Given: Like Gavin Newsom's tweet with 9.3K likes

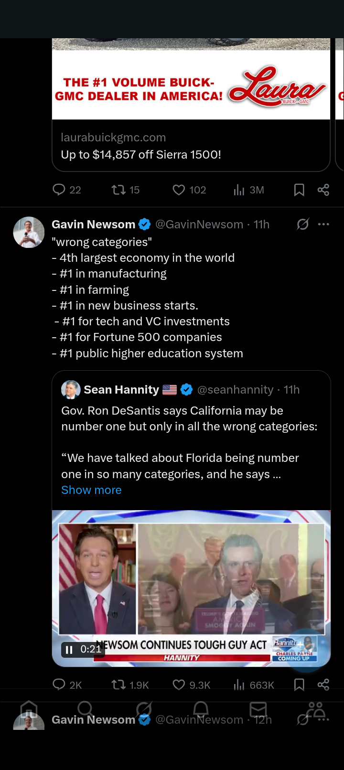Looking at the screenshot, I should [179, 684].
